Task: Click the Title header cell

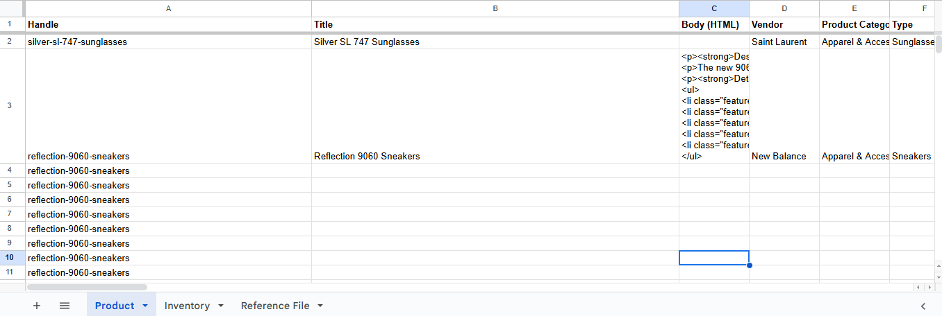Action: [495, 24]
